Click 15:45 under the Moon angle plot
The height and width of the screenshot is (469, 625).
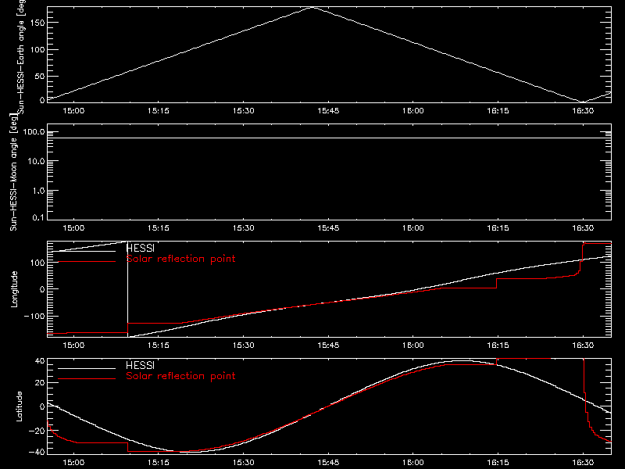point(328,228)
